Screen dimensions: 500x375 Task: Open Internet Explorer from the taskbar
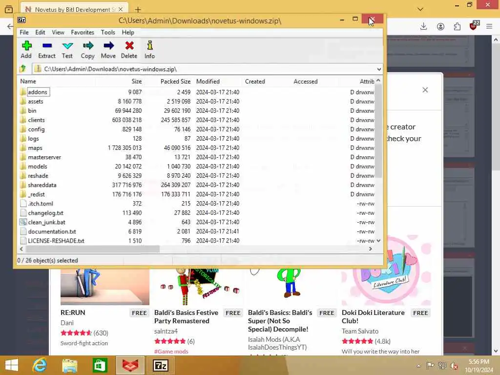click(40, 365)
